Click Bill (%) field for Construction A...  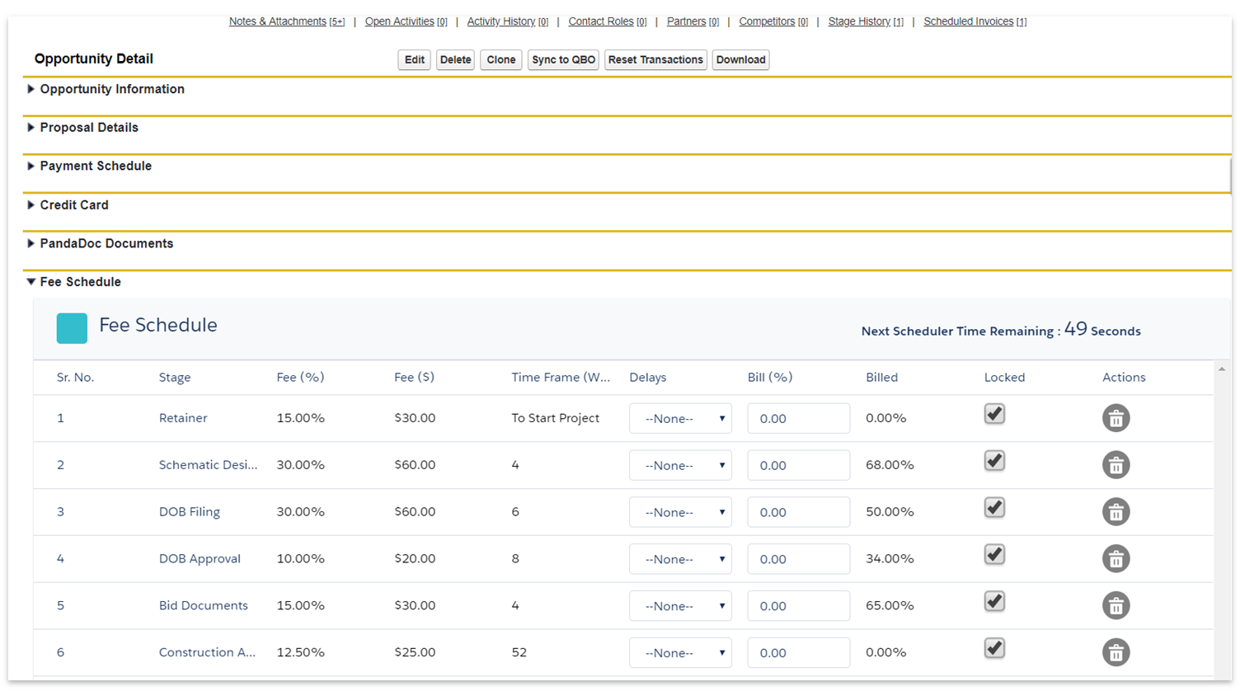[x=798, y=653]
